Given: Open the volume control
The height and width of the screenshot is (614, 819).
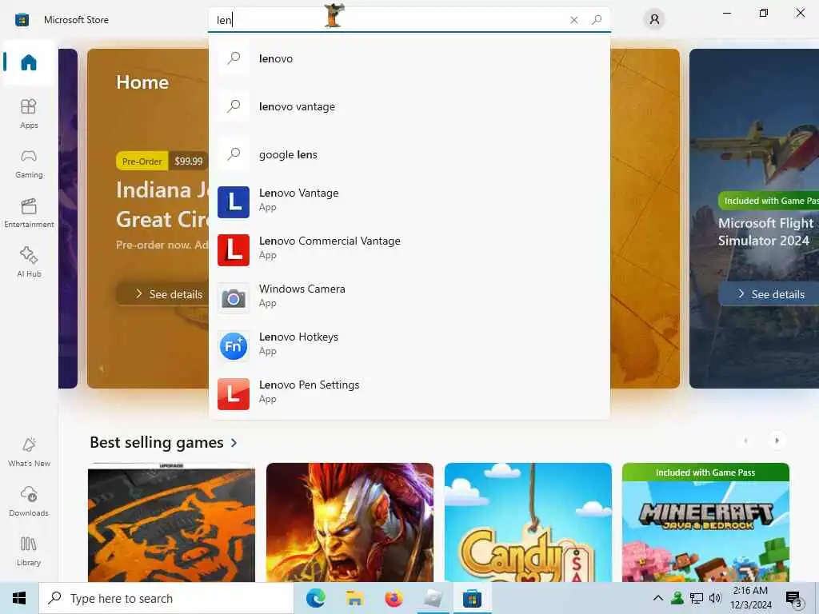Looking at the screenshot, I should [715, 598].
